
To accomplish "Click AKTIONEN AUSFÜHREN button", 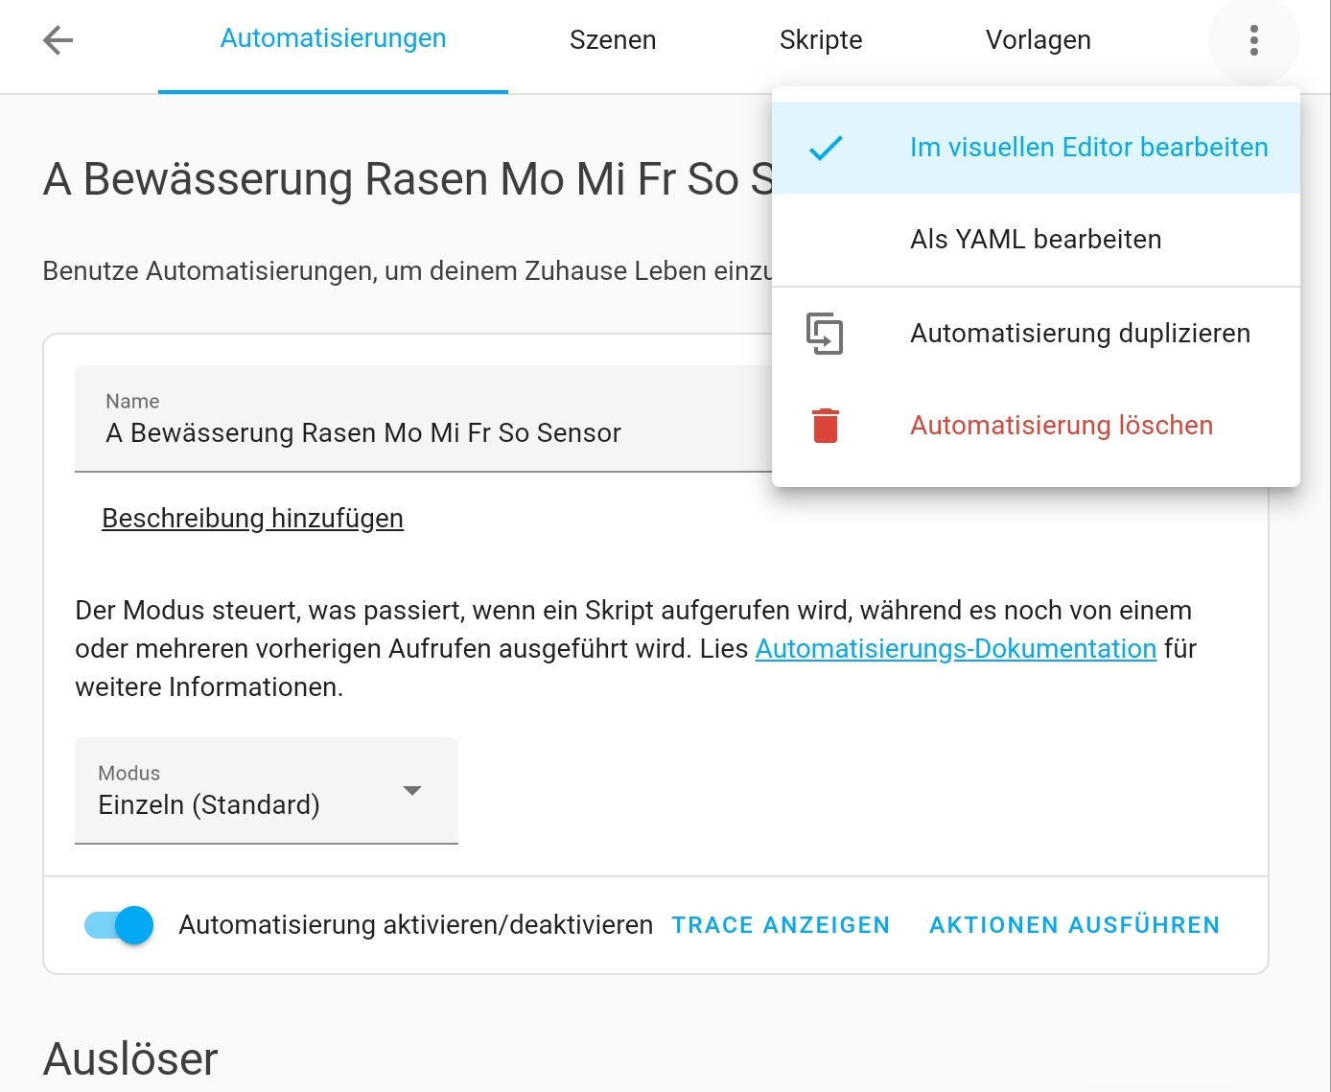I will click(x=1074, y=925).
